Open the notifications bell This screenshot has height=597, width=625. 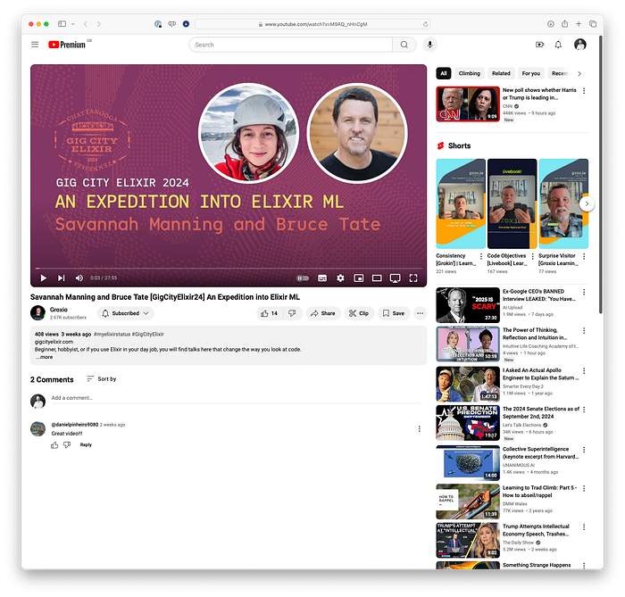click(x=558, y=45)
